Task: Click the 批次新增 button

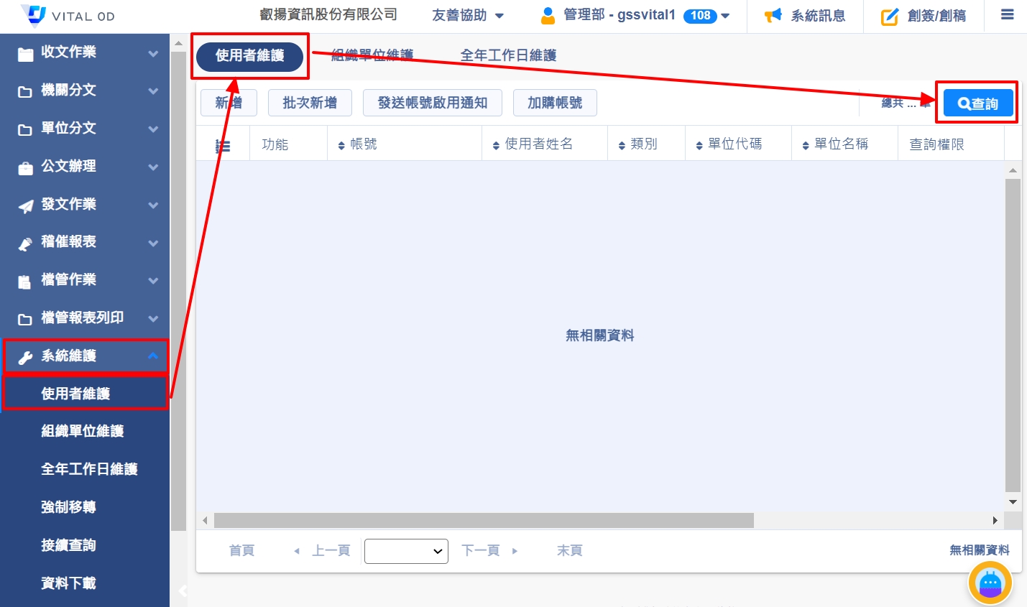Action: [310, 103]
